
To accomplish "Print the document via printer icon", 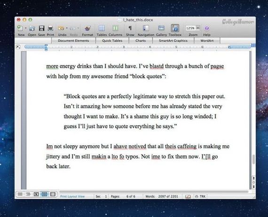I will [50, 28].
